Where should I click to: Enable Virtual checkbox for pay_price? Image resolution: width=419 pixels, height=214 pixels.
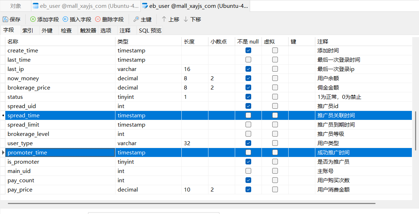(x=275, y=189)
